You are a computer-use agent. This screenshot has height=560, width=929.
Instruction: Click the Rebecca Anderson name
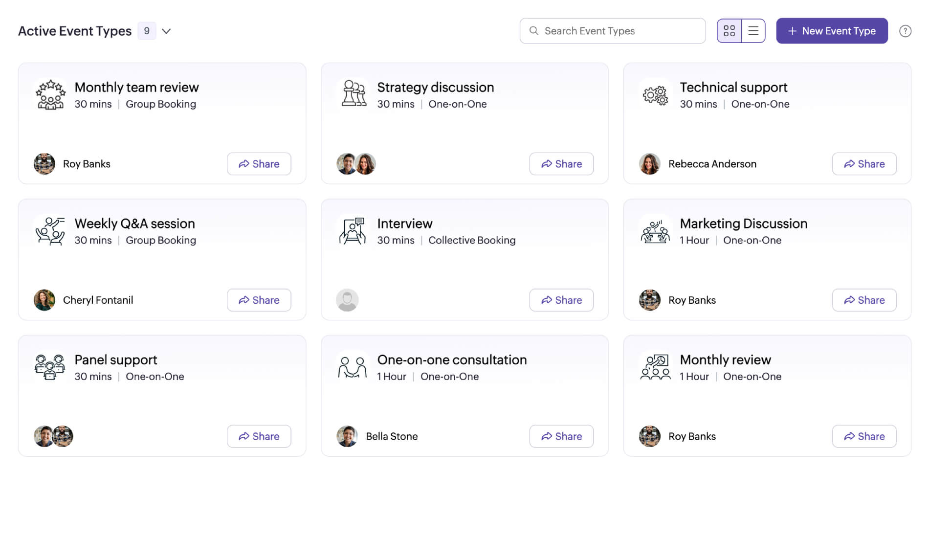click(x=712, y=164)
